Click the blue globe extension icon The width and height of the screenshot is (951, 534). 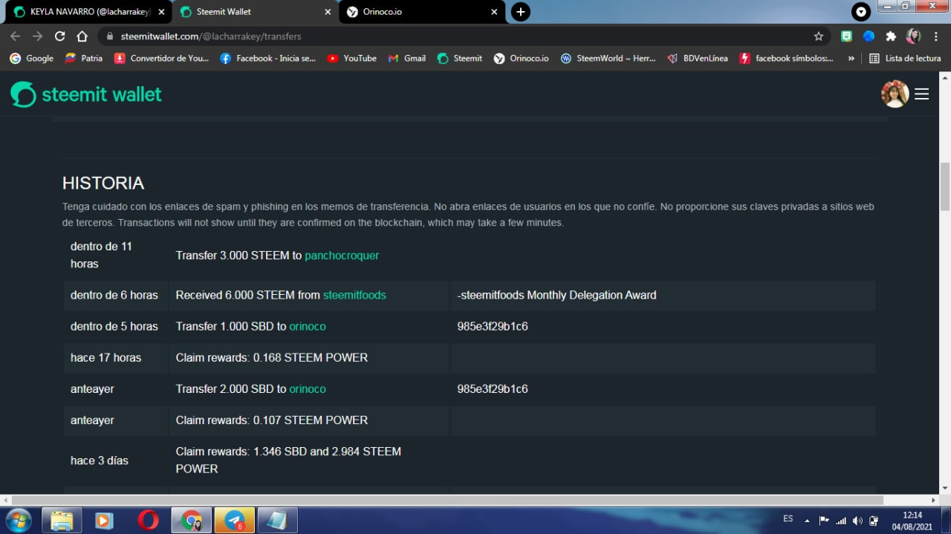[x=869, y=36]
